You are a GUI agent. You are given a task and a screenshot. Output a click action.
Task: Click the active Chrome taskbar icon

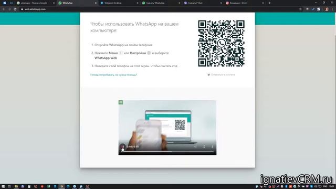(62, 186)
